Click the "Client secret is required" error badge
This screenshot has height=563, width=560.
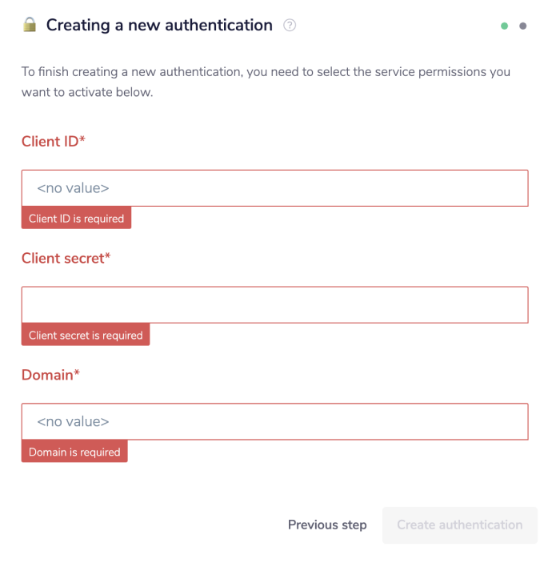[x=86, y=336]
